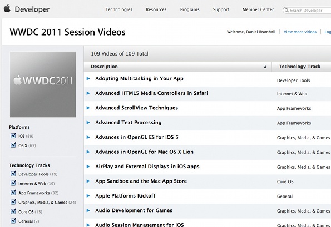Expand Advances in OpenGL for Mac OS X Lion
Screen dimensions: 331x227
click(x=88, y=152)
